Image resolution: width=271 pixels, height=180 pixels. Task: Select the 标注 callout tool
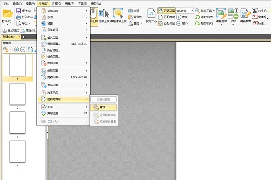point(259,23)
